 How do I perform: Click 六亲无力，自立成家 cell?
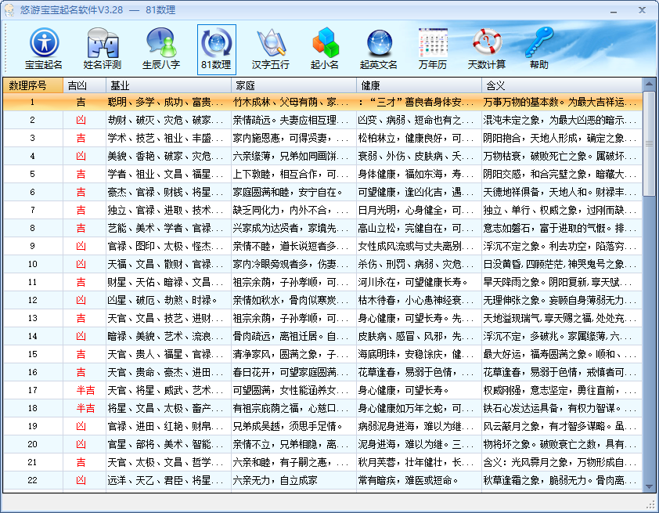pos(293,480)
